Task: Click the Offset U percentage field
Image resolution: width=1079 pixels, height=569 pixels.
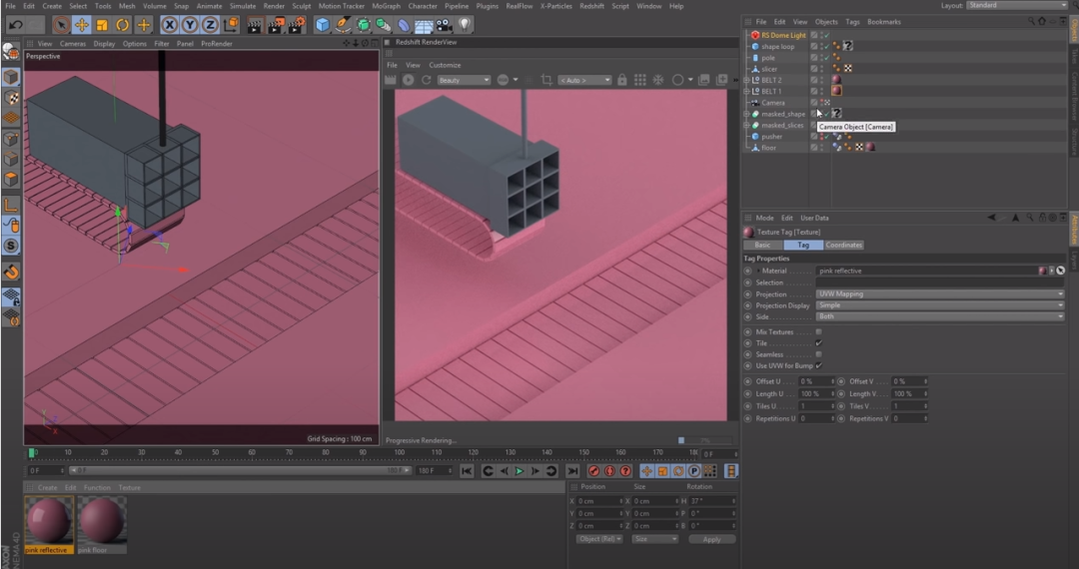Action: 815,381
